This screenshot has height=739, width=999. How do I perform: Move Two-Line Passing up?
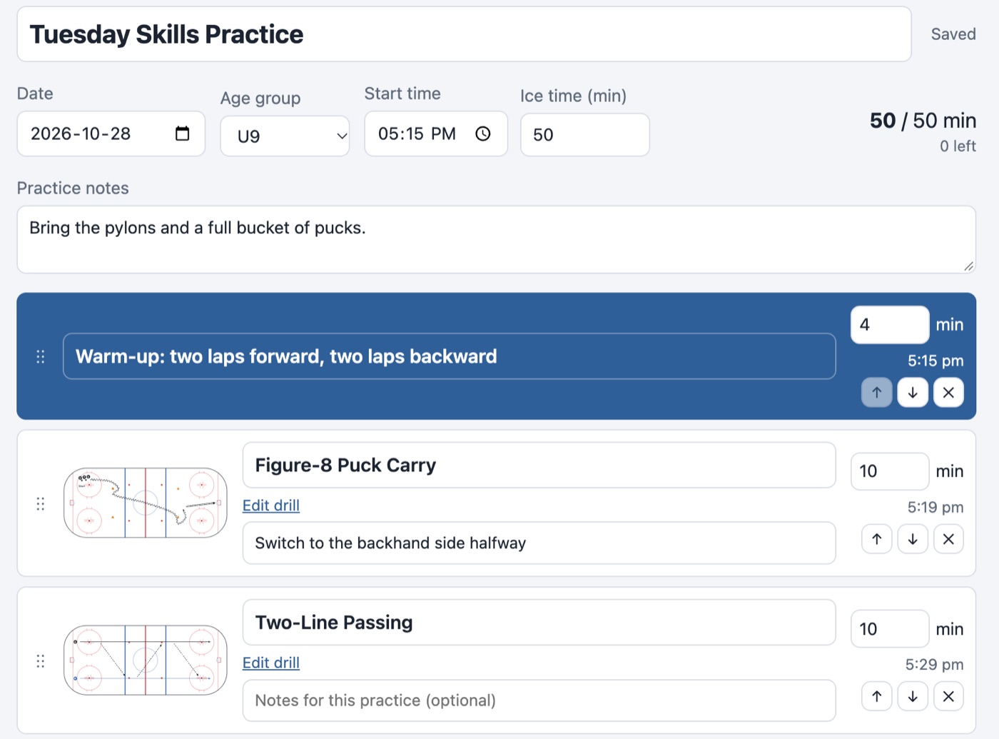coord(877,696)
